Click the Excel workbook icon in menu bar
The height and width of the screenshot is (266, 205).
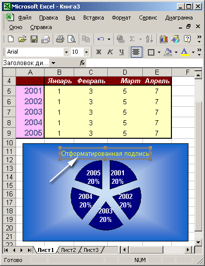(10, 18)
